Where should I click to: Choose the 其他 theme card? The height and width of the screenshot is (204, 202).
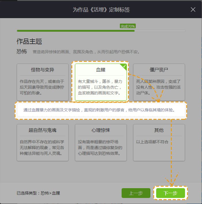159,142
